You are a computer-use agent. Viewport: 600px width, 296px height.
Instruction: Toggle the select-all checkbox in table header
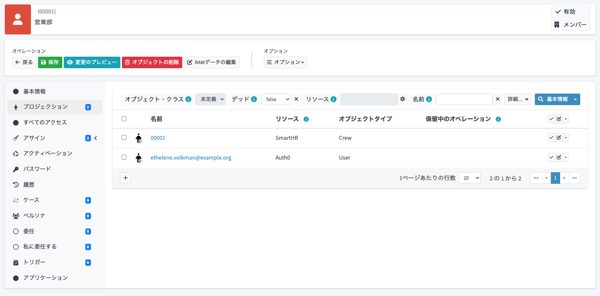124,119
